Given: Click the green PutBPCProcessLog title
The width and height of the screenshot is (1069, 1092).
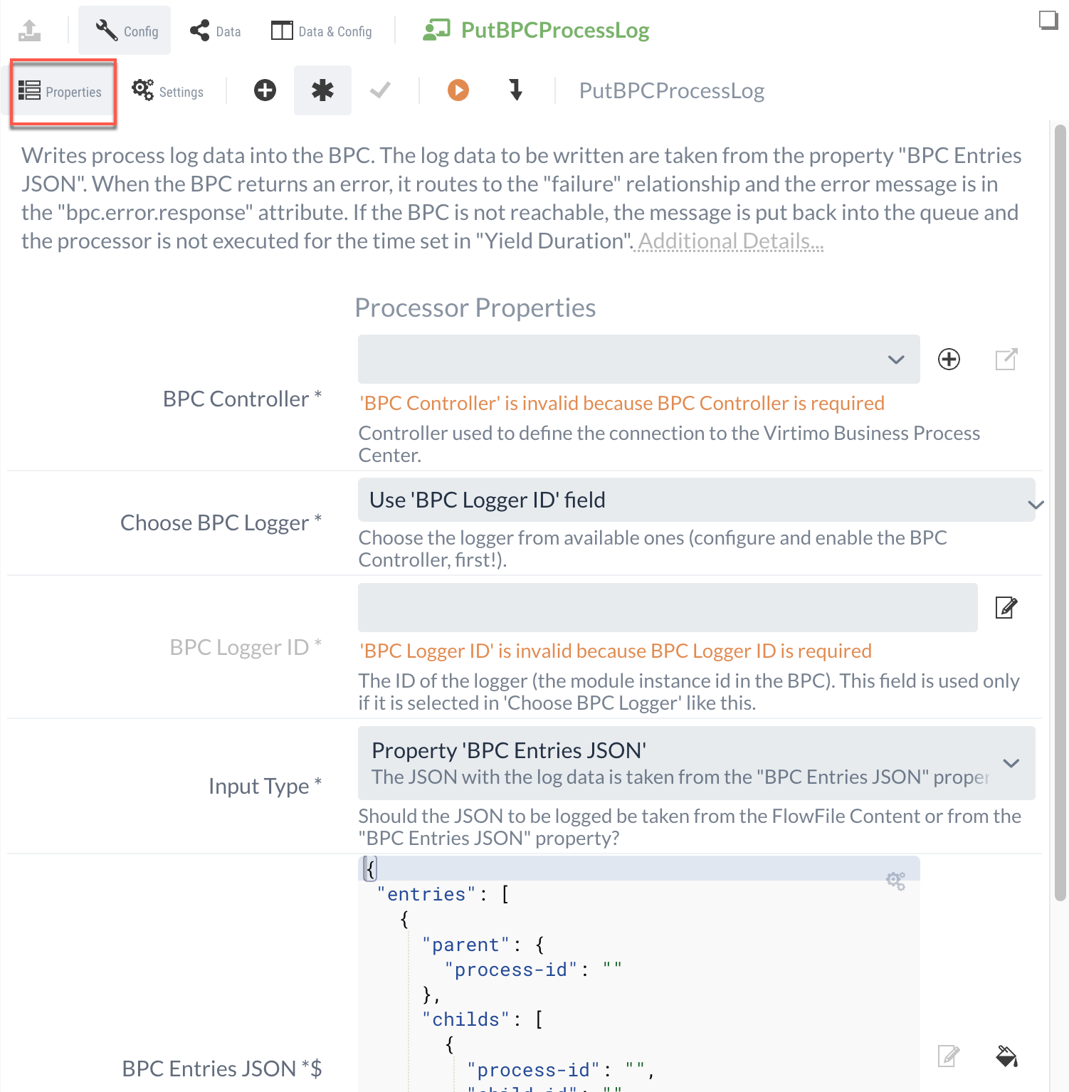Looking at the screenshot, I should tap(555, 30).
